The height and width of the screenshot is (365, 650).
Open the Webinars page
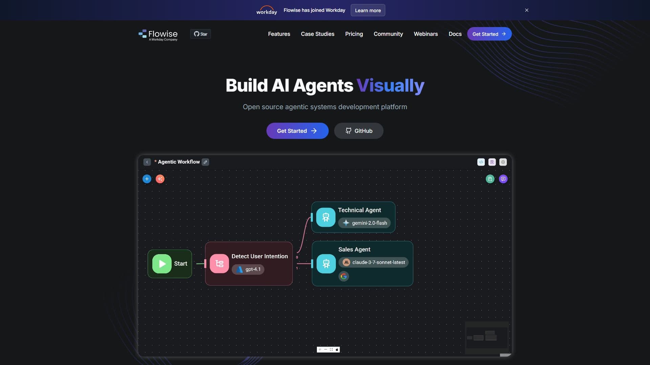point(426,34)
